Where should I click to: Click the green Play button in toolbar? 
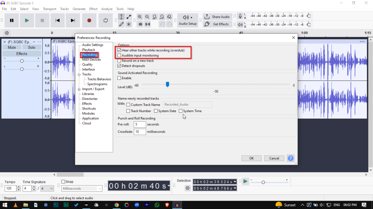pyautogui.click(x=27, y=21)
